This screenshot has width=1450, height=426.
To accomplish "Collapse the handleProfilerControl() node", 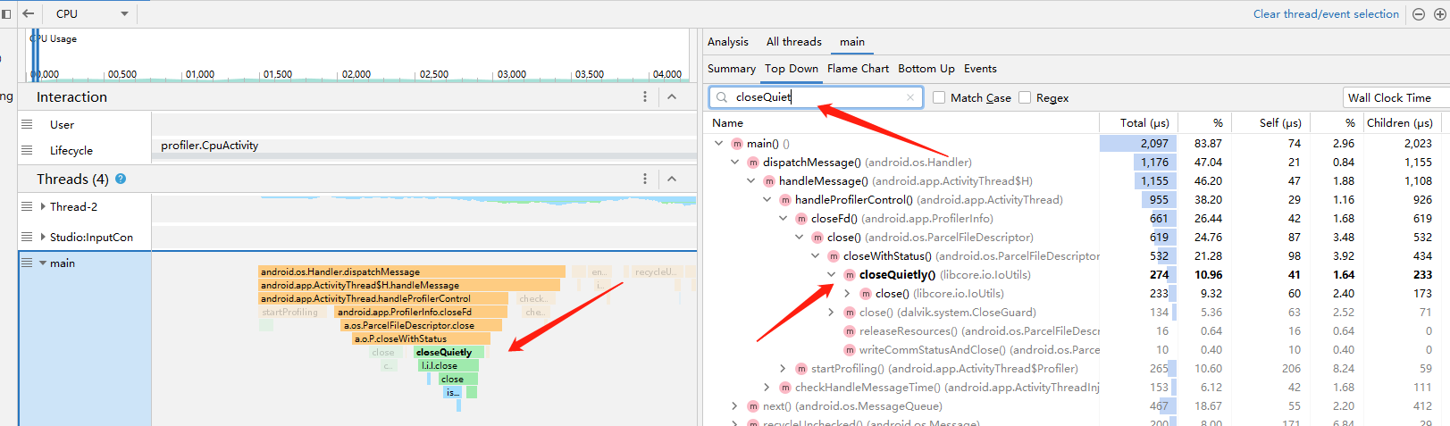I will [x=767, y=199].
